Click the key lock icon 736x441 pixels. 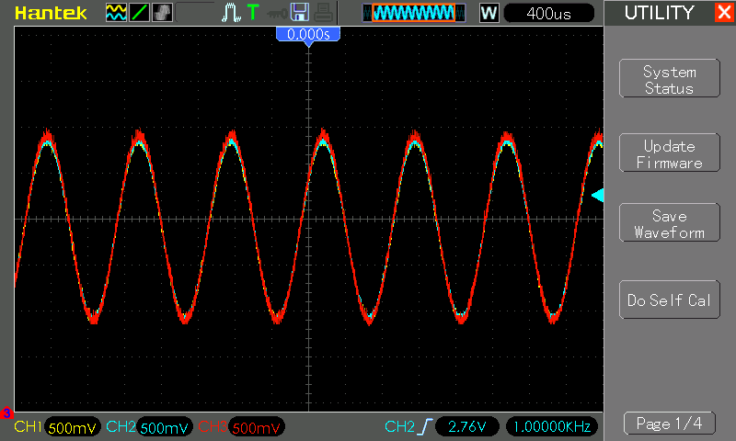(x=277, y=14)
